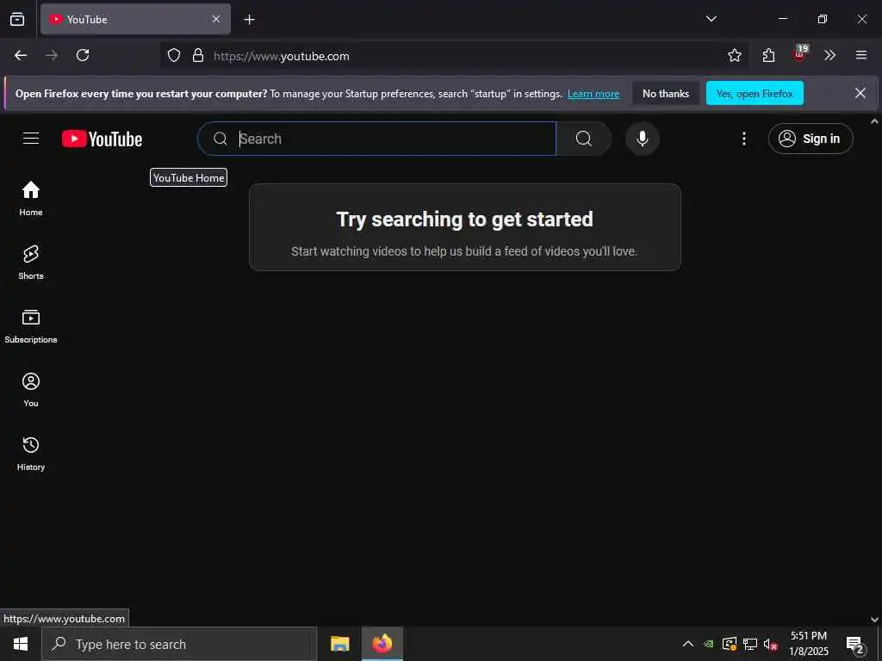Click the page scrollbar down arrow
This screenshot has width=882, height=661.
tap(875, 620)
